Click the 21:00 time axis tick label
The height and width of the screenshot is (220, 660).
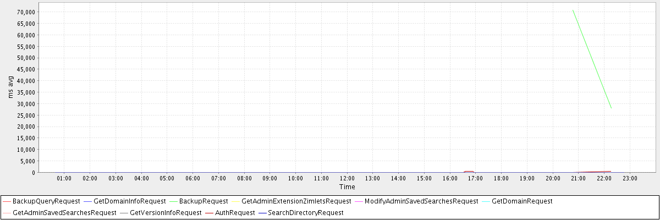pyautogui.click(x=579, y=178)
